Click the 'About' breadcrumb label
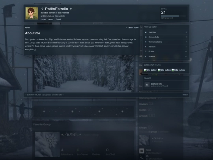 pyautogui.click(x=28, y=28)
